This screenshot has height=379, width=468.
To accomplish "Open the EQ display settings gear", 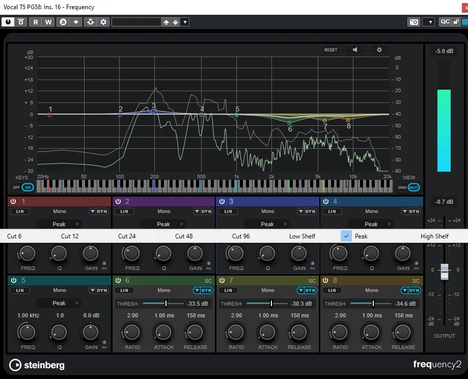I will (379, 49).
